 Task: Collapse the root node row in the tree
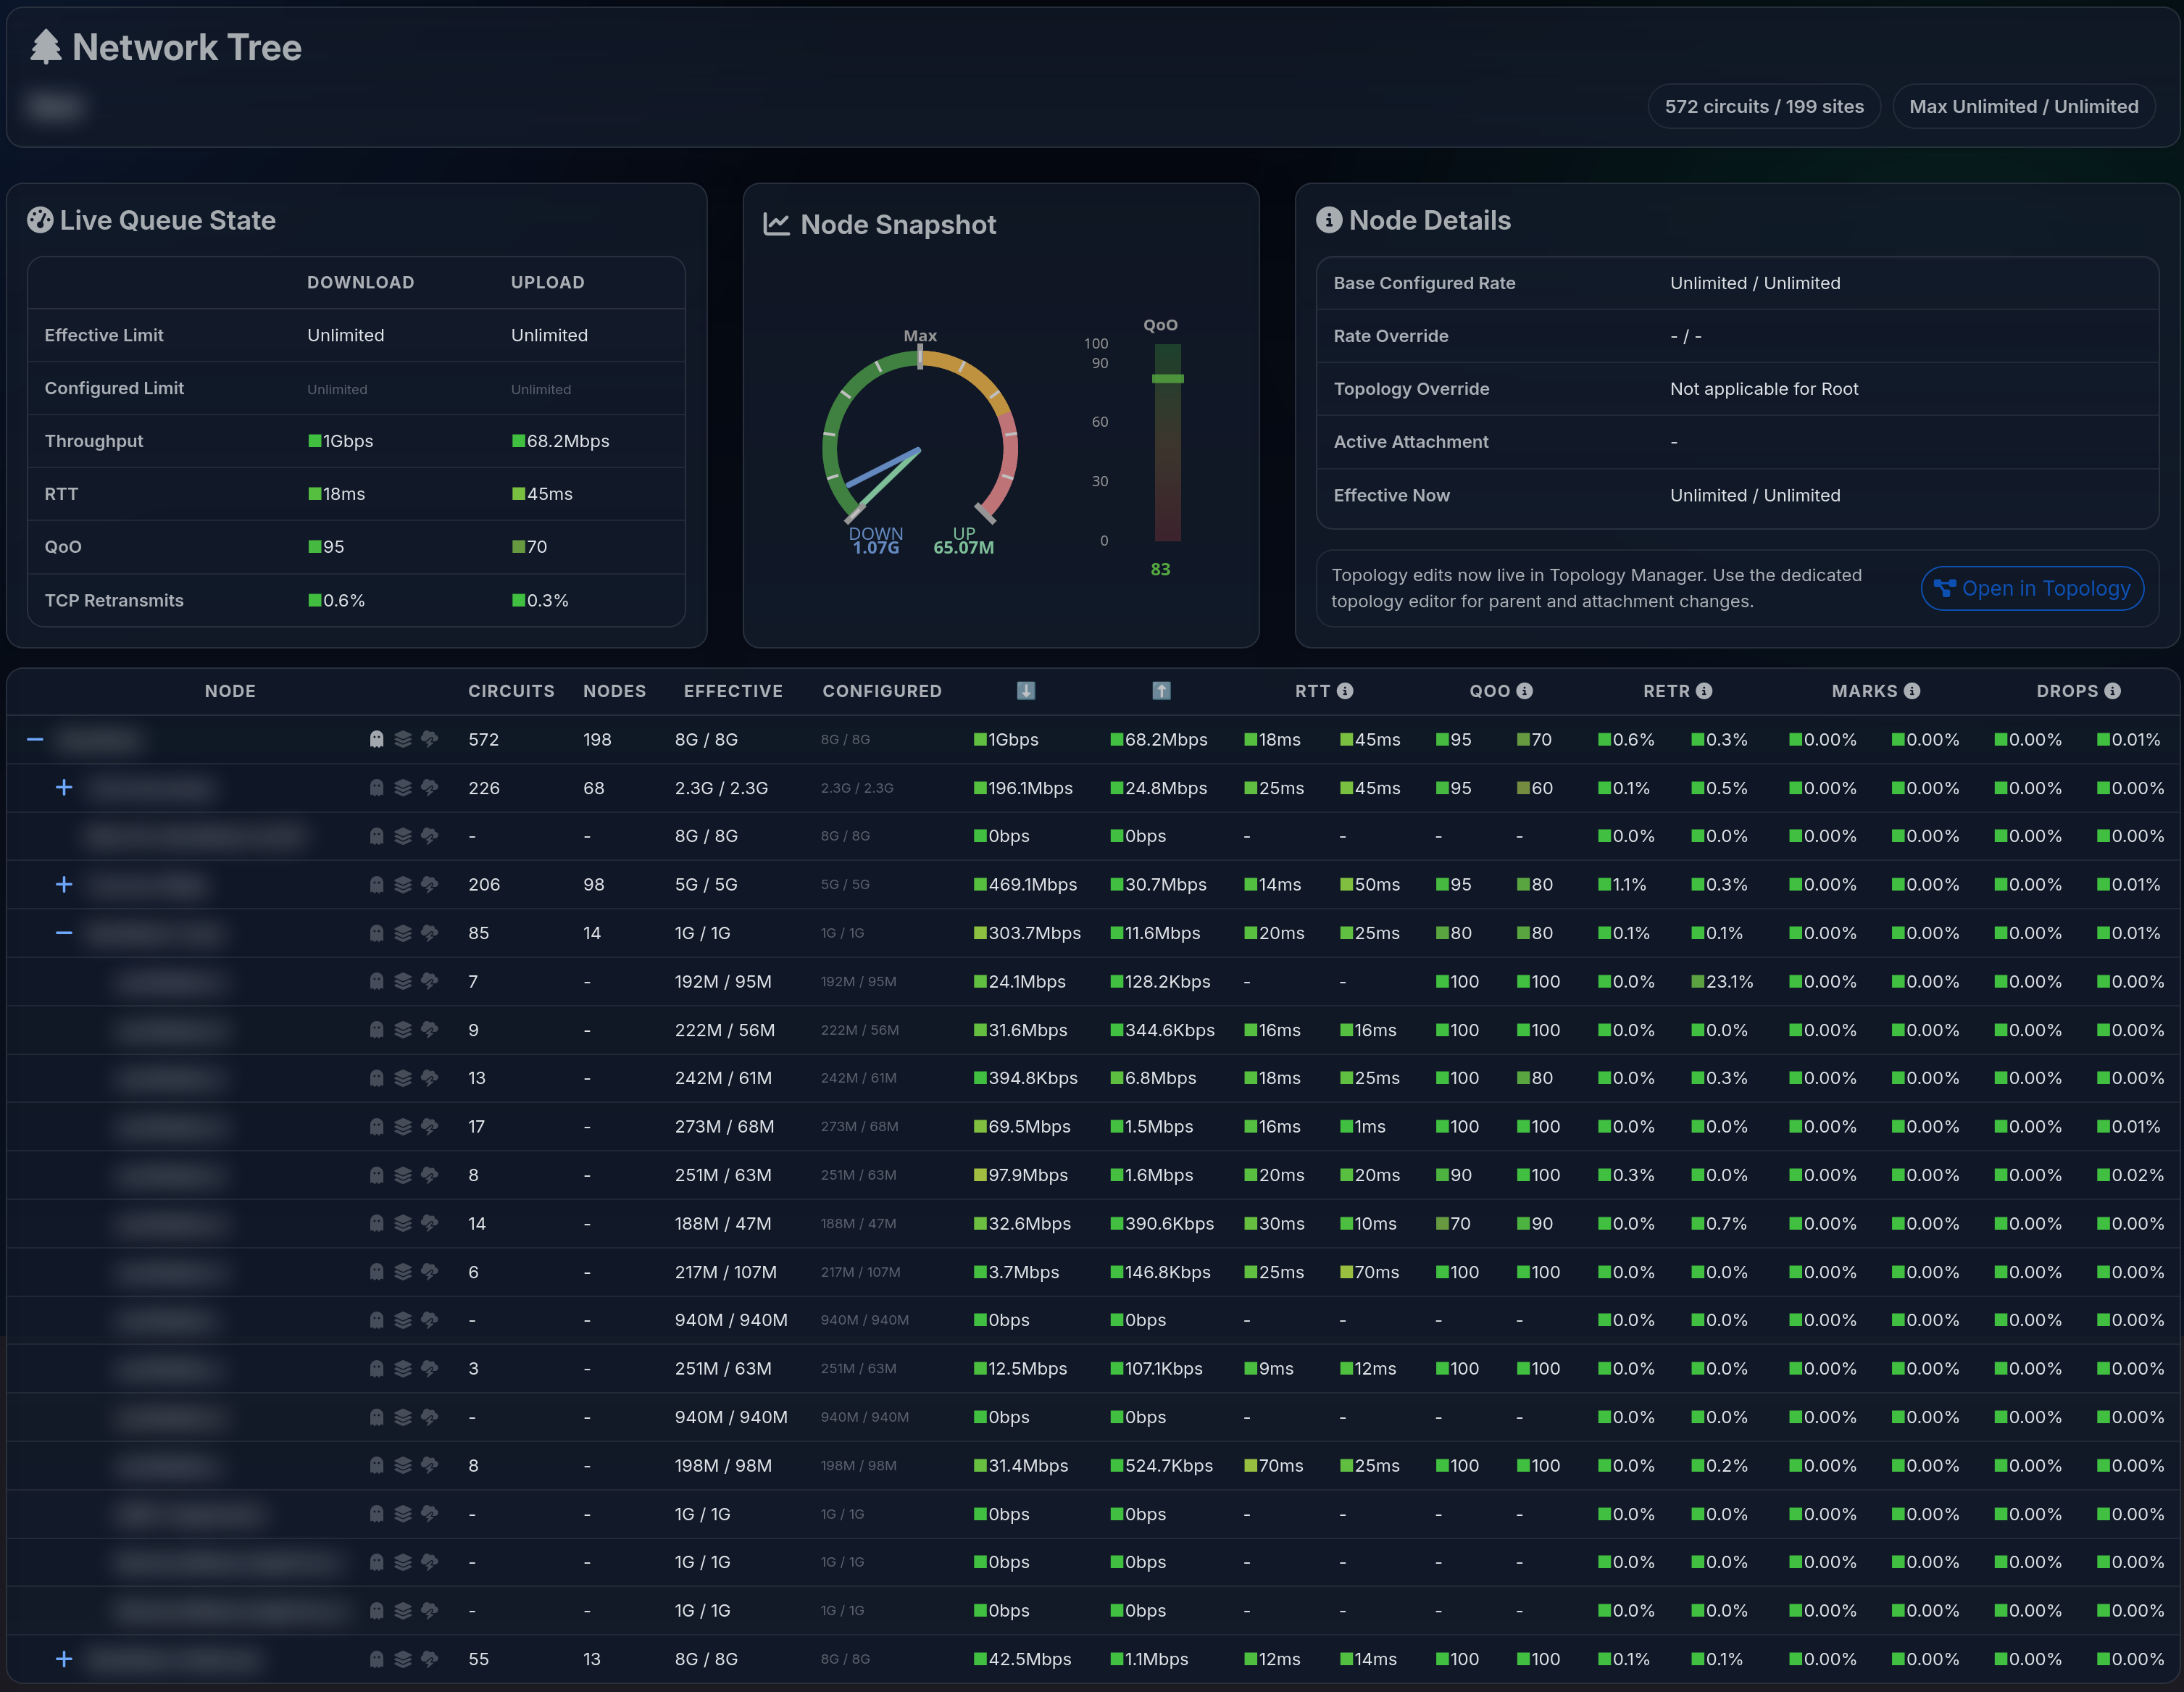pyautogui.click(x=34, y=739)
